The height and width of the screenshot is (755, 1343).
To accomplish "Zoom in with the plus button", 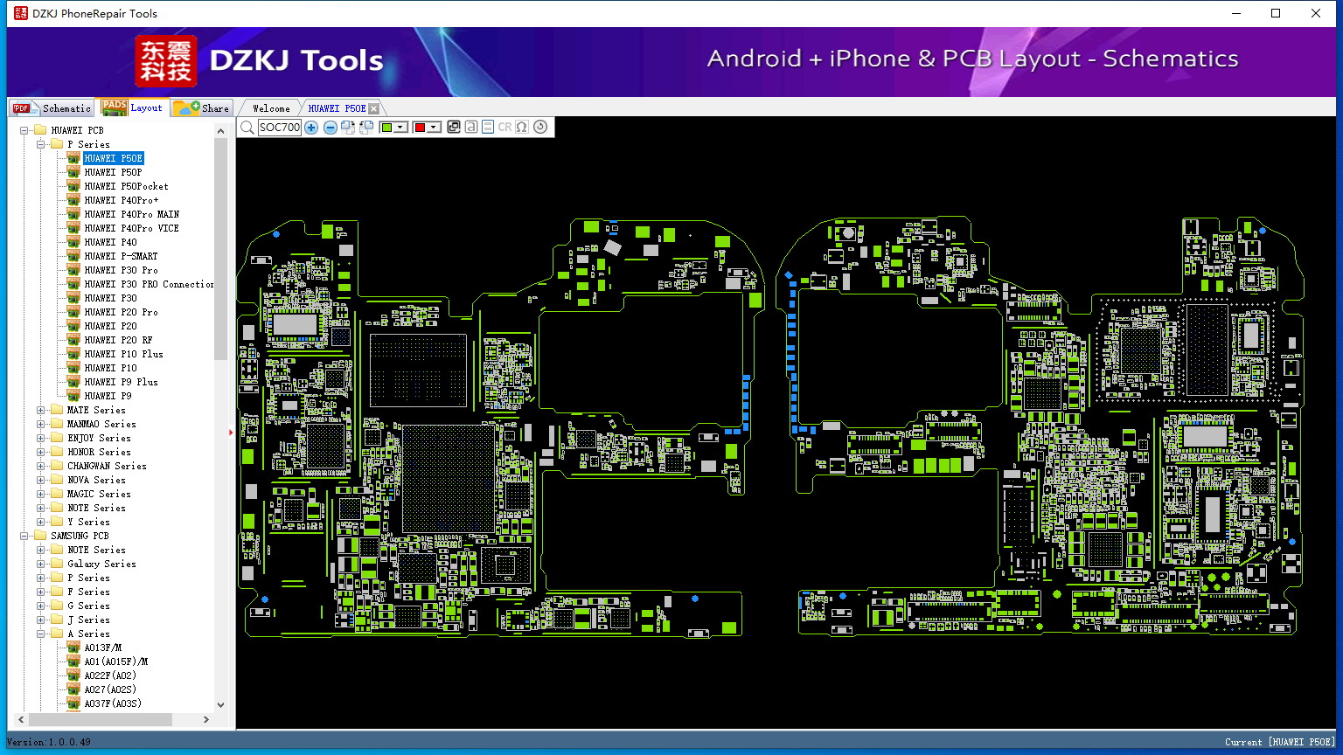I will 311,128.
